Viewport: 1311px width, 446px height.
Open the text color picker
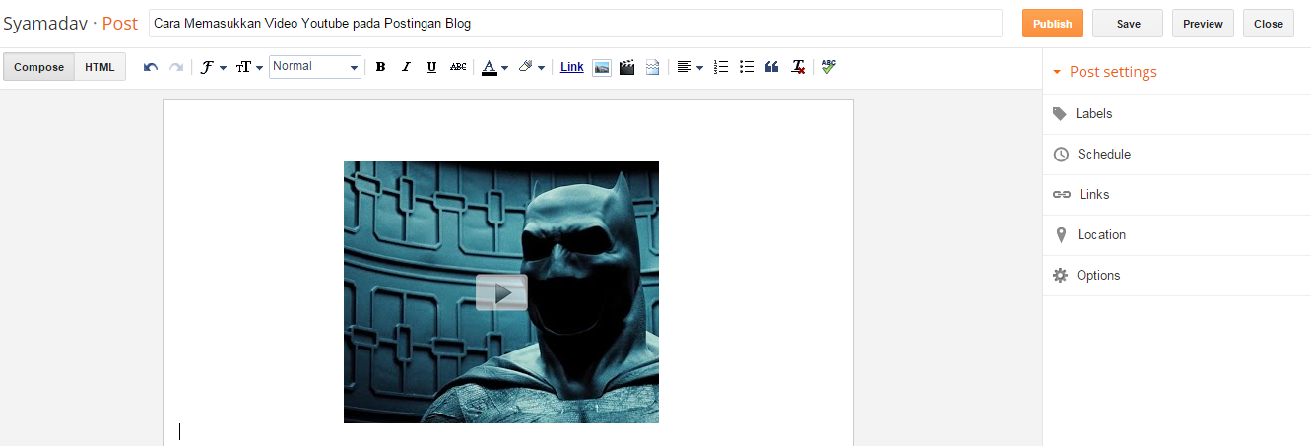point(494,67)
